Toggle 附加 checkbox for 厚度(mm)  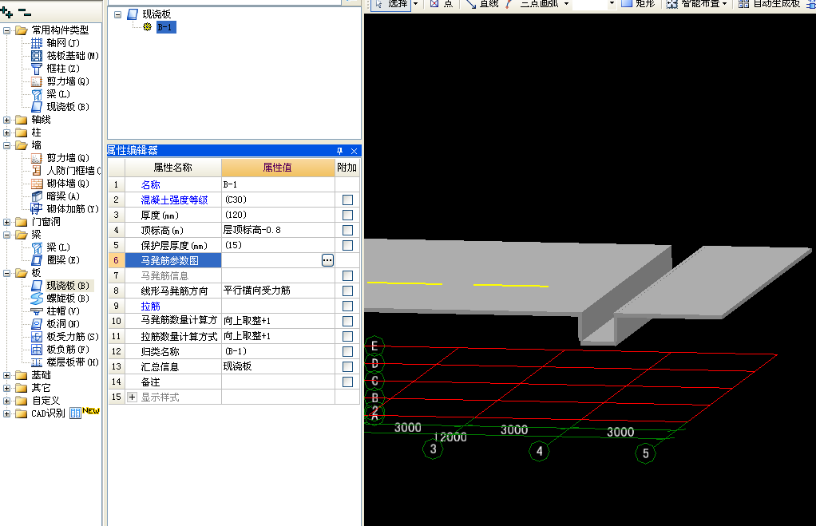tap(347, 215)
